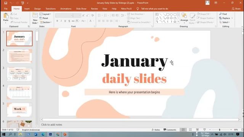Open the Ribbon Display Options icon

tap(216, 3)
